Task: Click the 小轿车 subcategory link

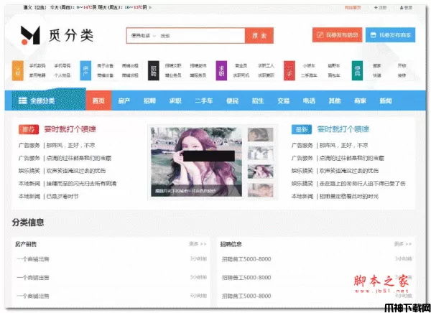Action: [x=309, y=65]
